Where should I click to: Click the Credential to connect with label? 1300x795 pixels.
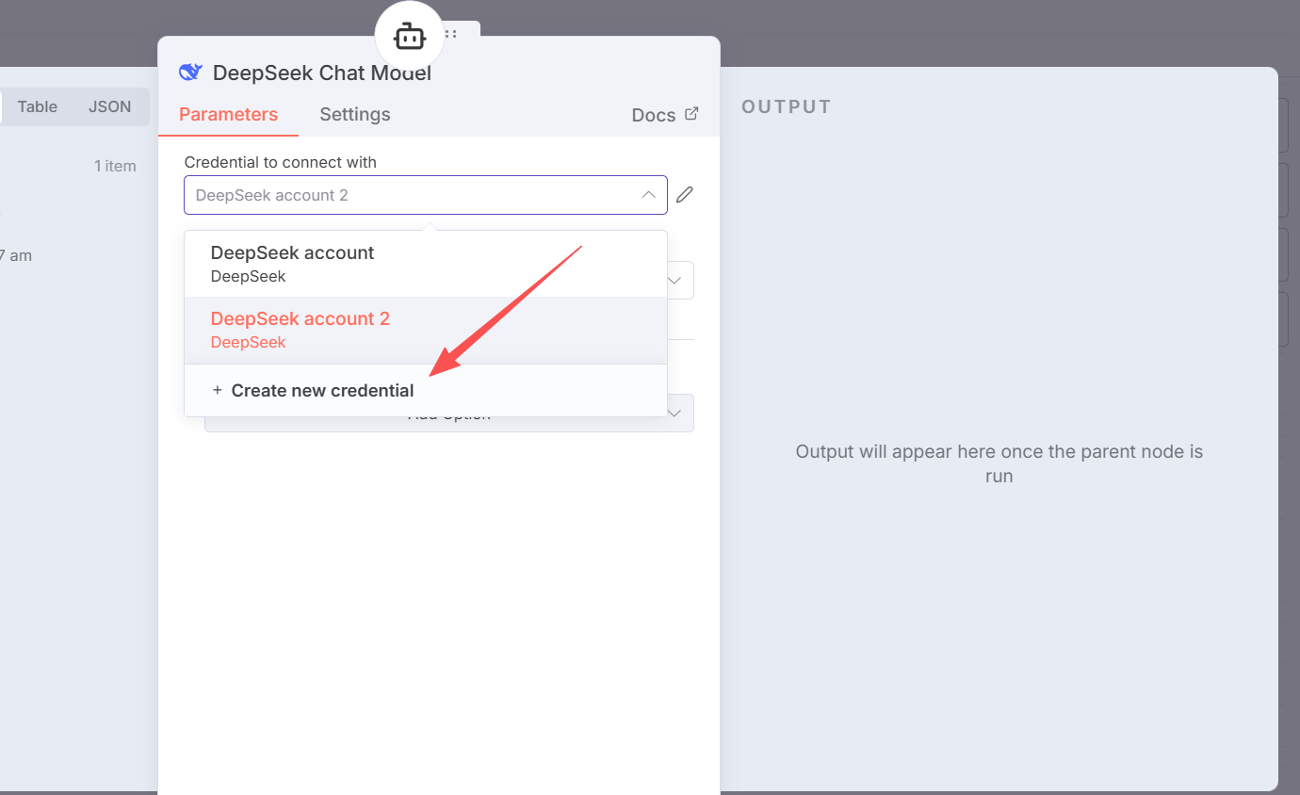point(281,162)
